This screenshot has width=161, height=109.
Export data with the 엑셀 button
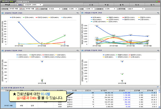click(107, 5)
